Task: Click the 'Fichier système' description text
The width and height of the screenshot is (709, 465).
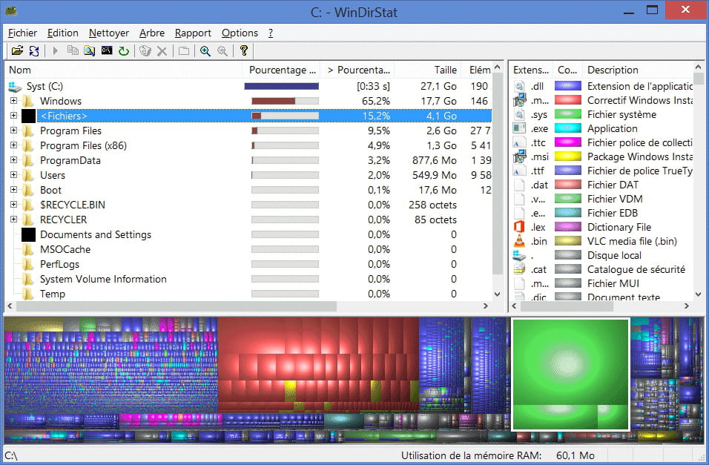Action: tap(621, 114)
